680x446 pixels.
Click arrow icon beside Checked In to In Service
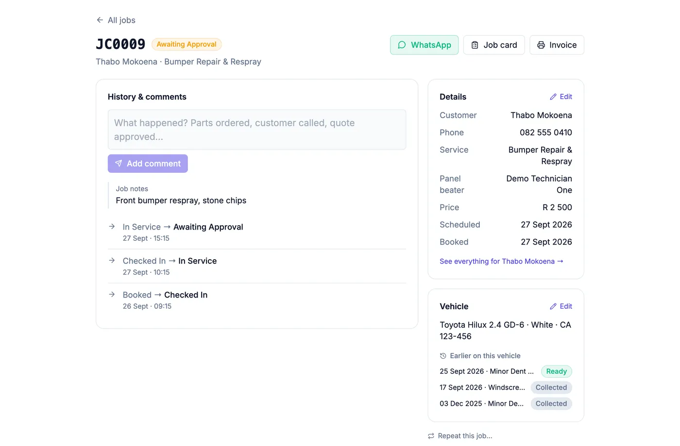click(x=112, y=261)
